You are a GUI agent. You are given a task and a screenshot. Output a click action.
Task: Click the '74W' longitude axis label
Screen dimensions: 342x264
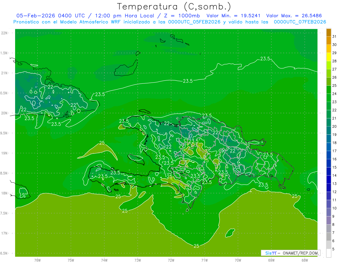[x=104, y=260]
